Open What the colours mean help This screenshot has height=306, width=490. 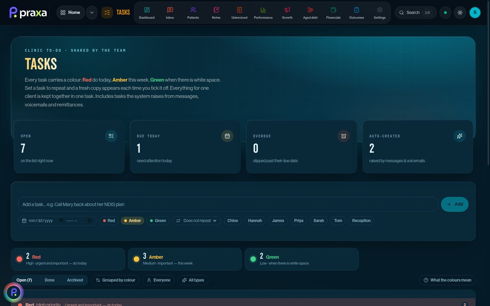tap(447, 280)
